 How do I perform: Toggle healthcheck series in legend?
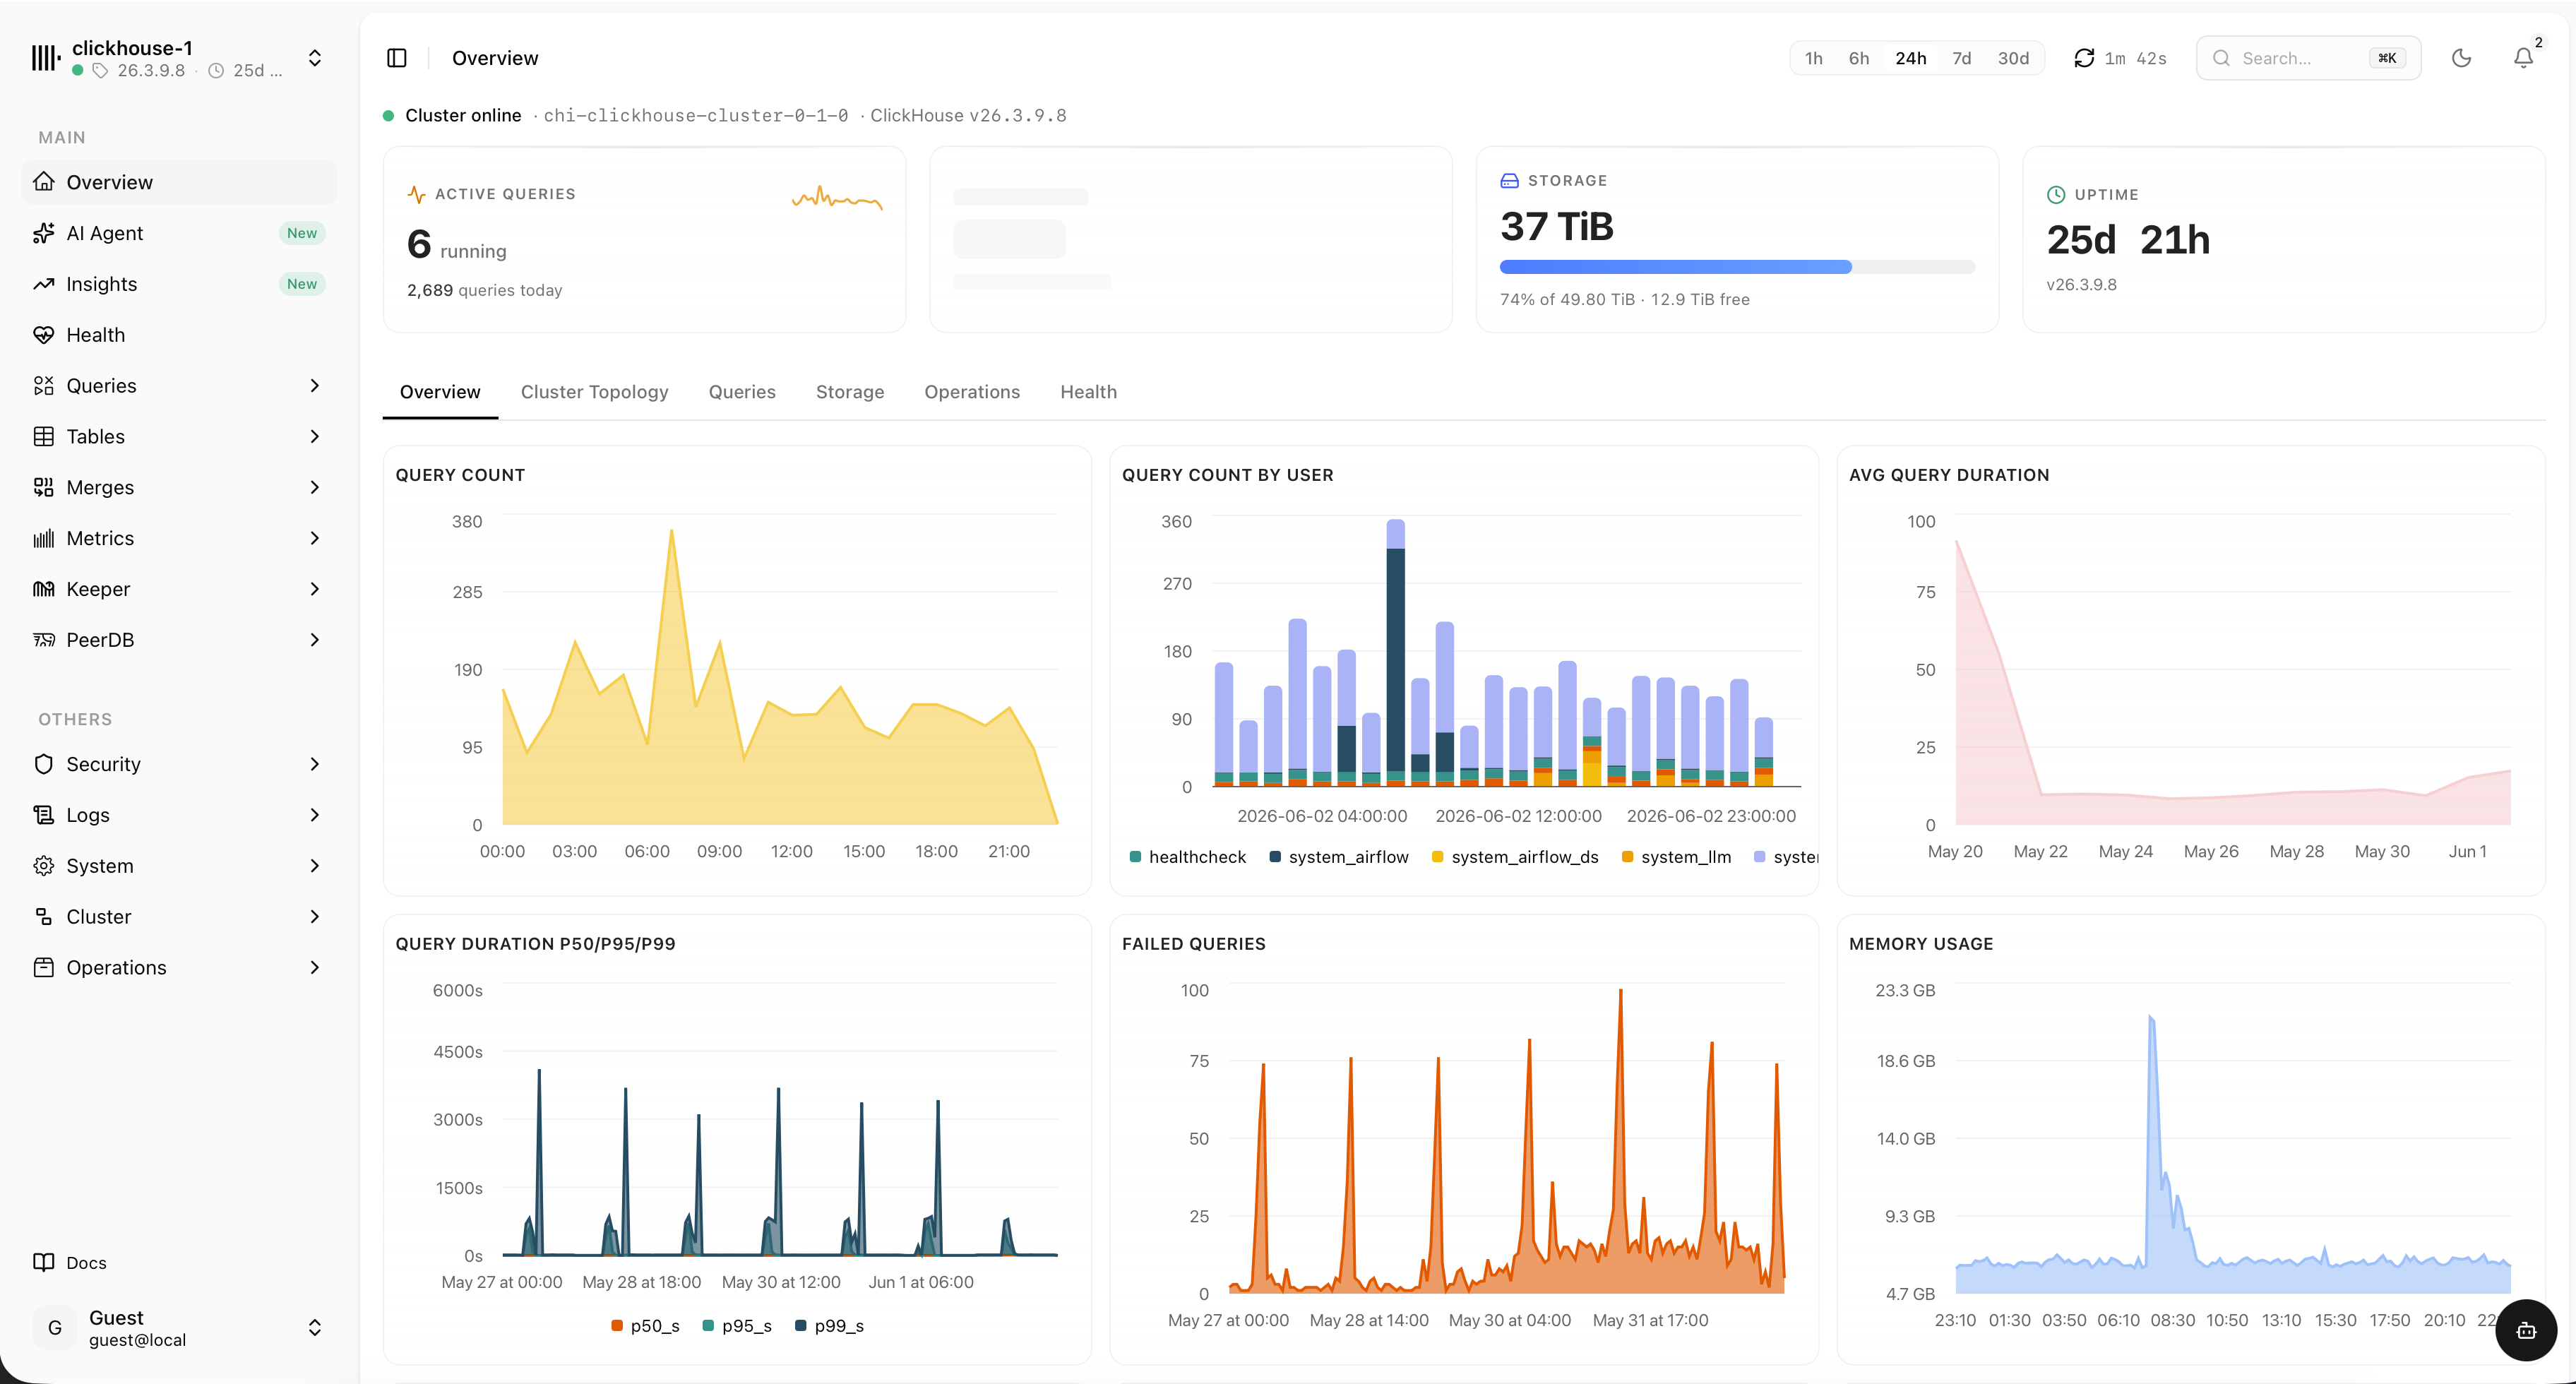tap(1188, 857)
